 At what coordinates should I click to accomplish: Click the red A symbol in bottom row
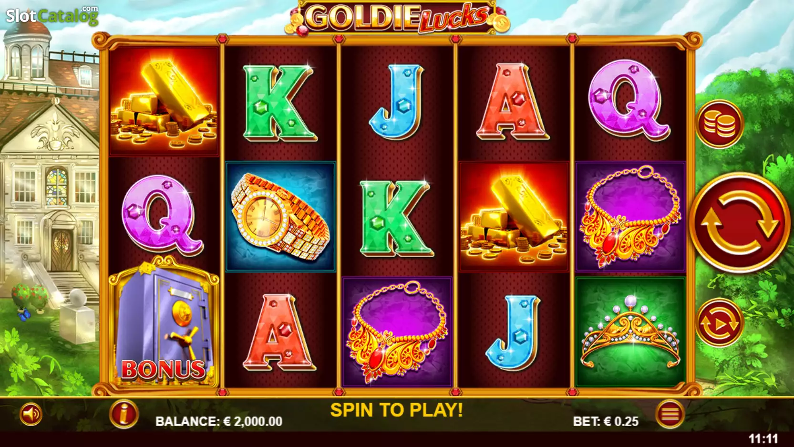tap(278, 333)
